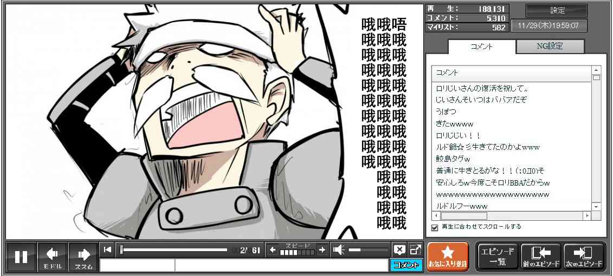Enter fullscreen with the expand icon
Image resolution: width=613 pixels, height=276 pixels.
click(415, 249)
